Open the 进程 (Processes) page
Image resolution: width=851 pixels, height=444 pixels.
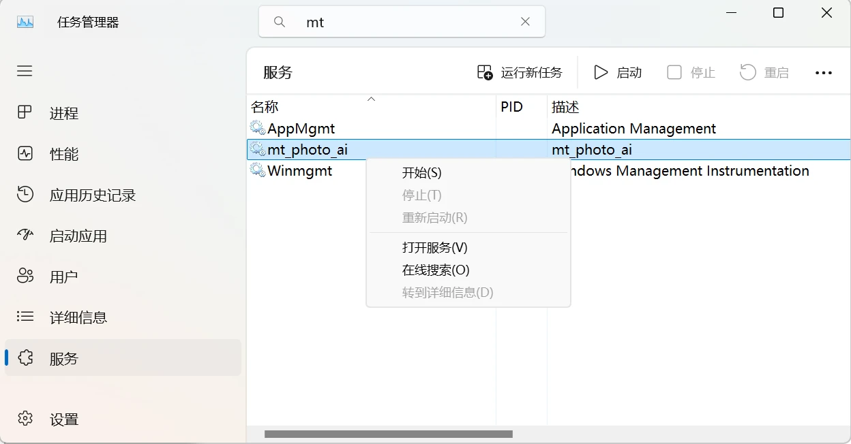pos(63,113)
